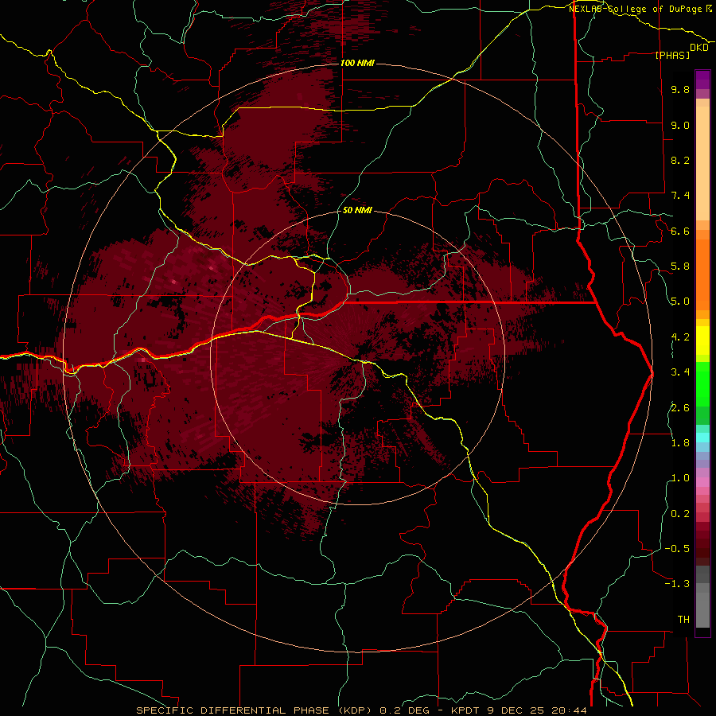This screenshot has height=716, width=716.
Task: Click the 4.2 scale value label
Action: 680,337
